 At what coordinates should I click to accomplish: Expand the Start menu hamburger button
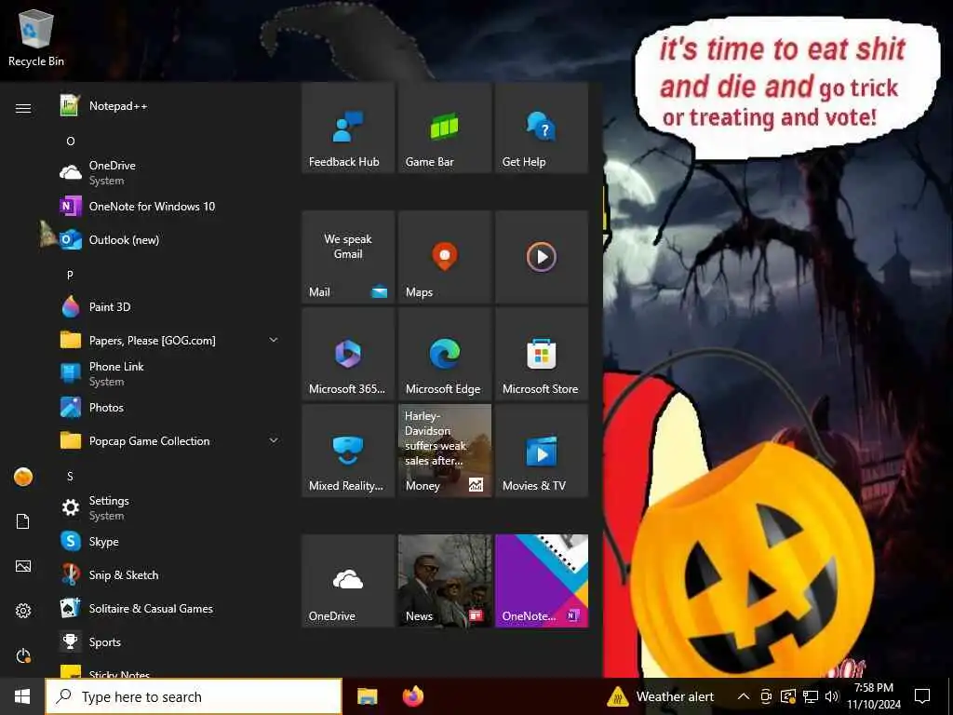point(23,108)
